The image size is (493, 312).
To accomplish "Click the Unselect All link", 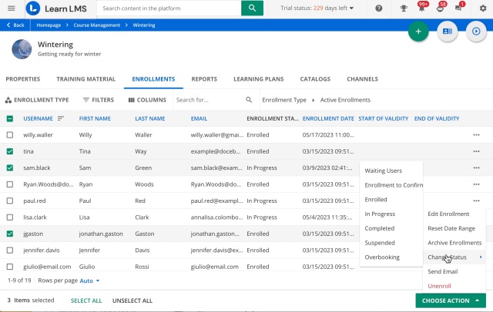I will 133,300.
